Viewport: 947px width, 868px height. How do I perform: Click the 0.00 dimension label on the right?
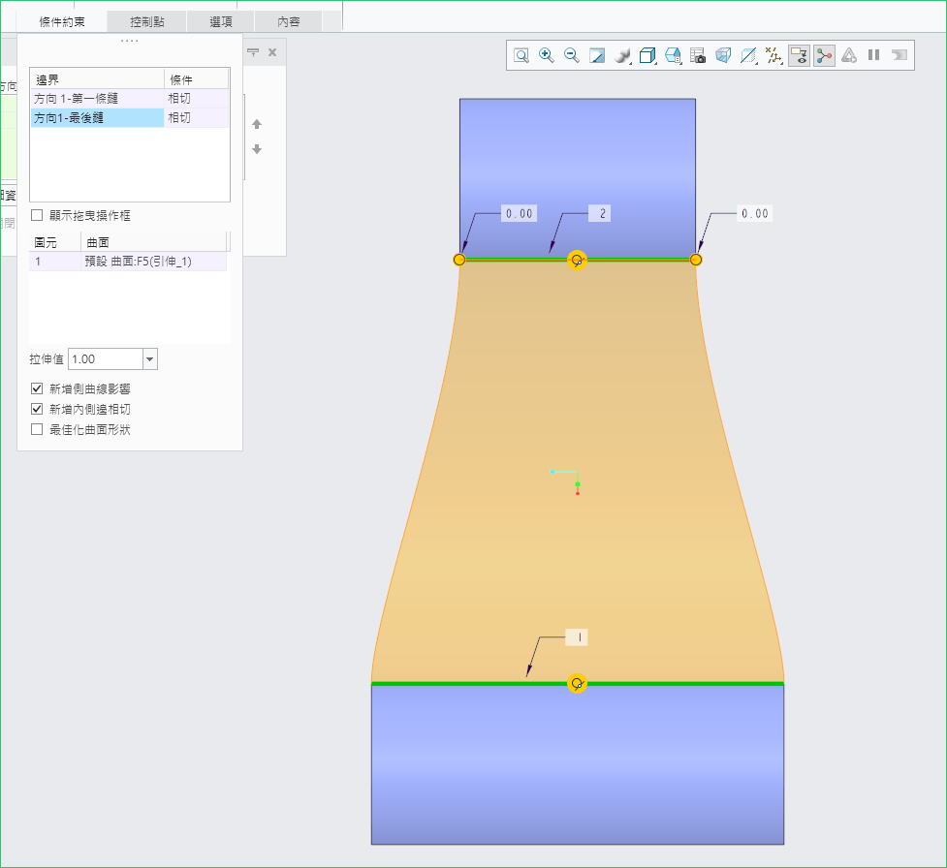coord(754,213)
